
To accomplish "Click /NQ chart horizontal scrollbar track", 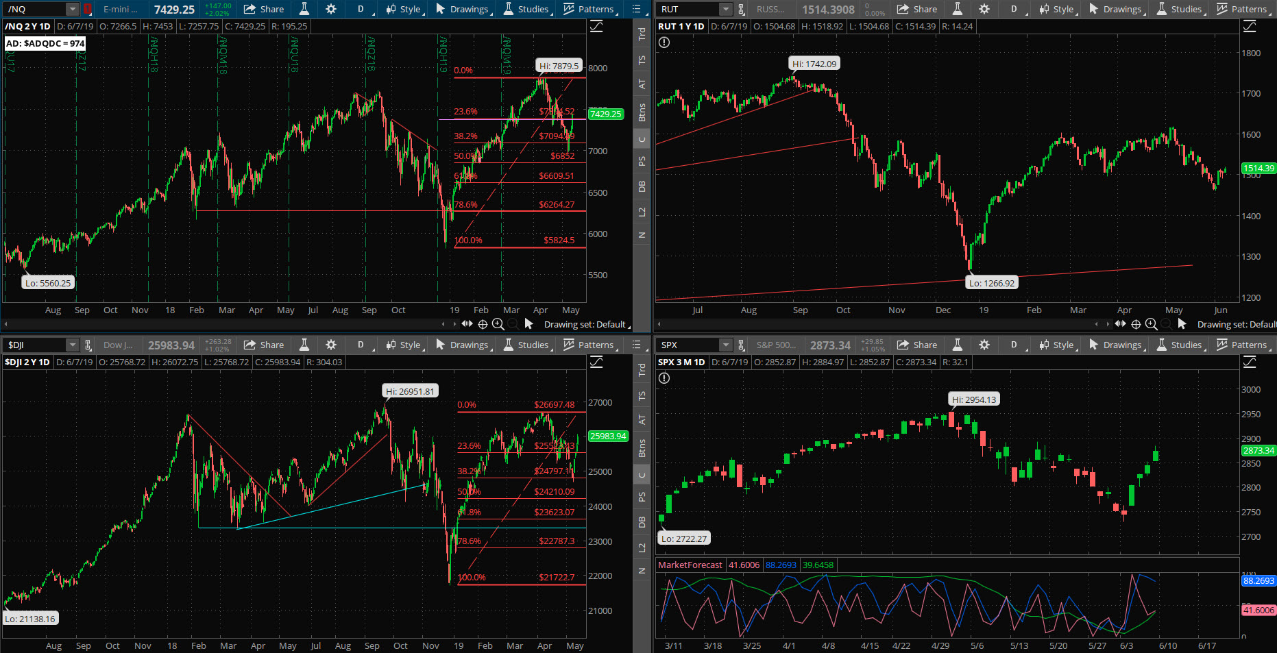I will [x=225, y=324].
